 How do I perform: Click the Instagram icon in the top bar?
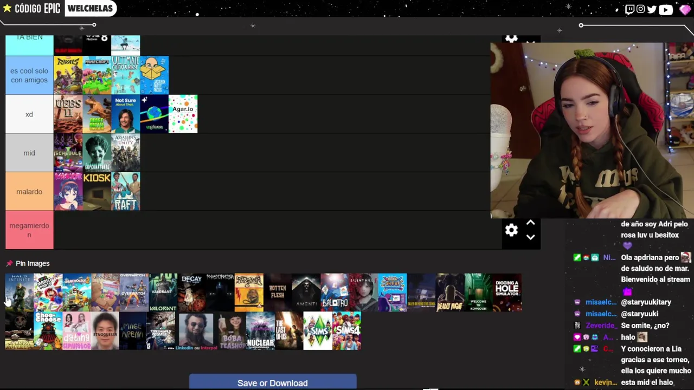tap(640, 9)
